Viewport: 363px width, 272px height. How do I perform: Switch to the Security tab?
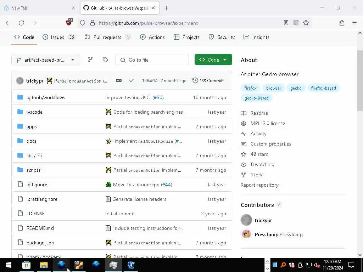click(x=222, y=37)
